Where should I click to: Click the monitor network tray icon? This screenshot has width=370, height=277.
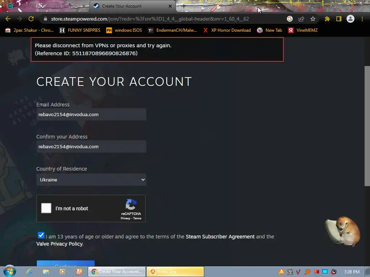(325, 272)
